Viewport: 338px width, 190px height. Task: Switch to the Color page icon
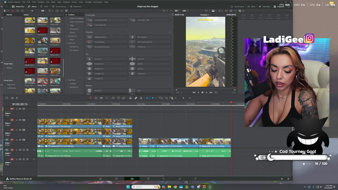pos(164,179)
